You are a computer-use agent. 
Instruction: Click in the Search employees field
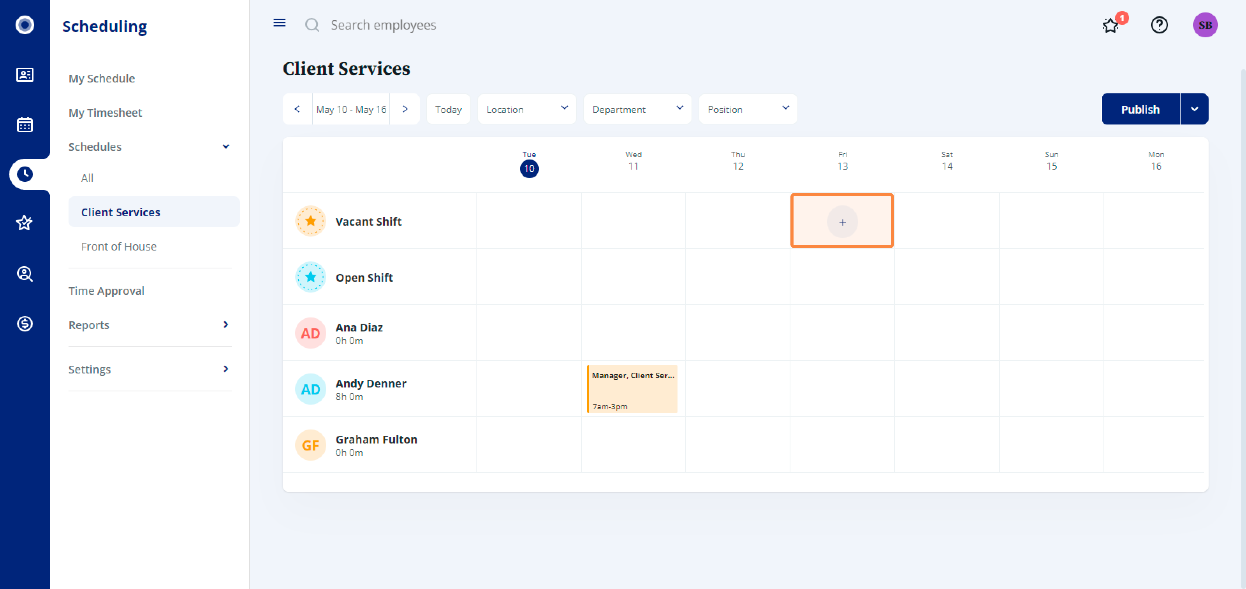383,25
